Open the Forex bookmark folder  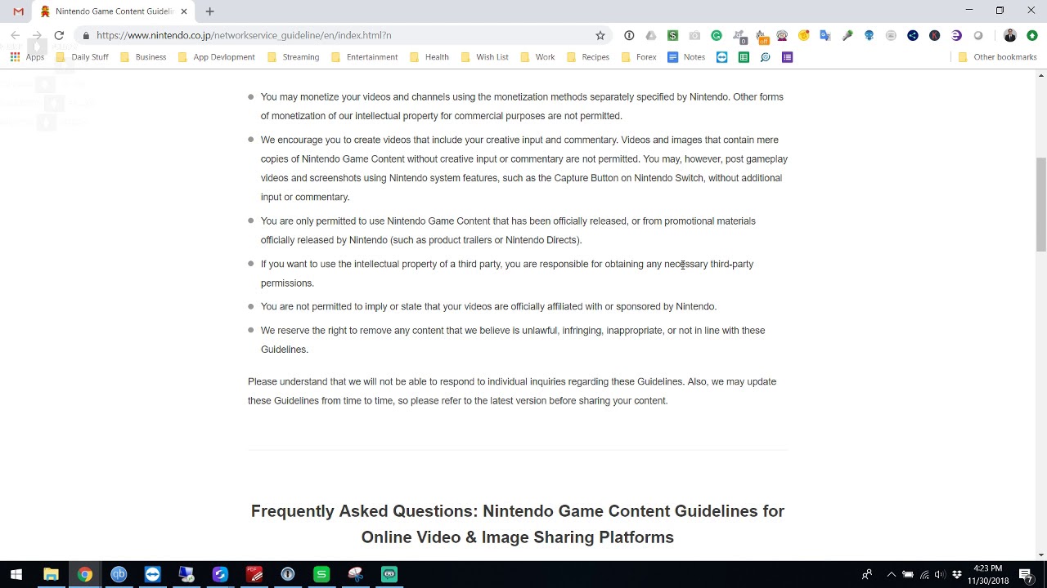(638, 57)
